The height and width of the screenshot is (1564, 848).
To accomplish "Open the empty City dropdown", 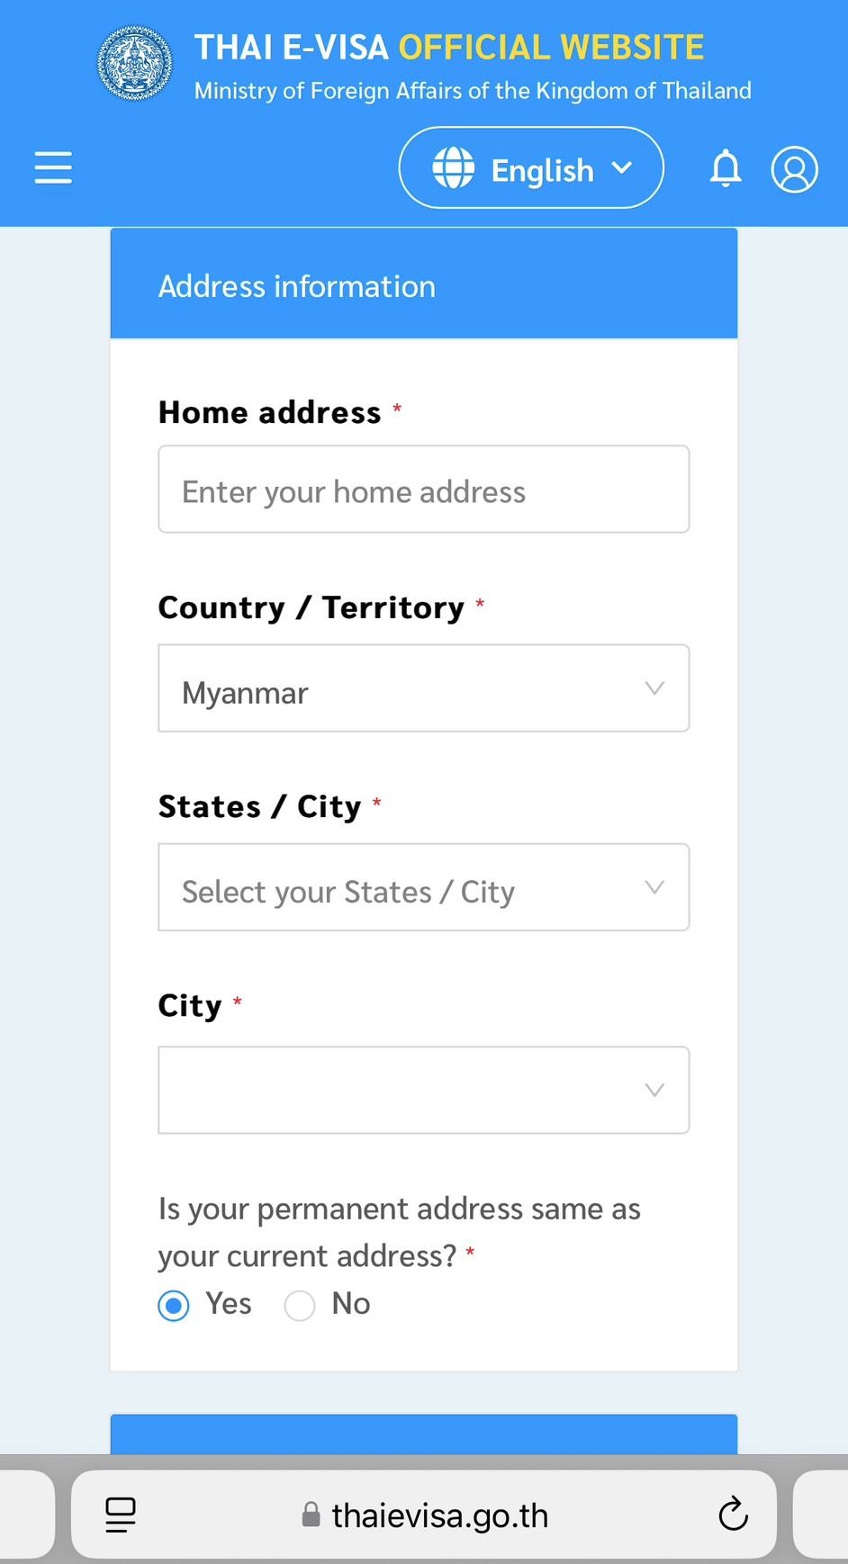I will pos(423,1090).
